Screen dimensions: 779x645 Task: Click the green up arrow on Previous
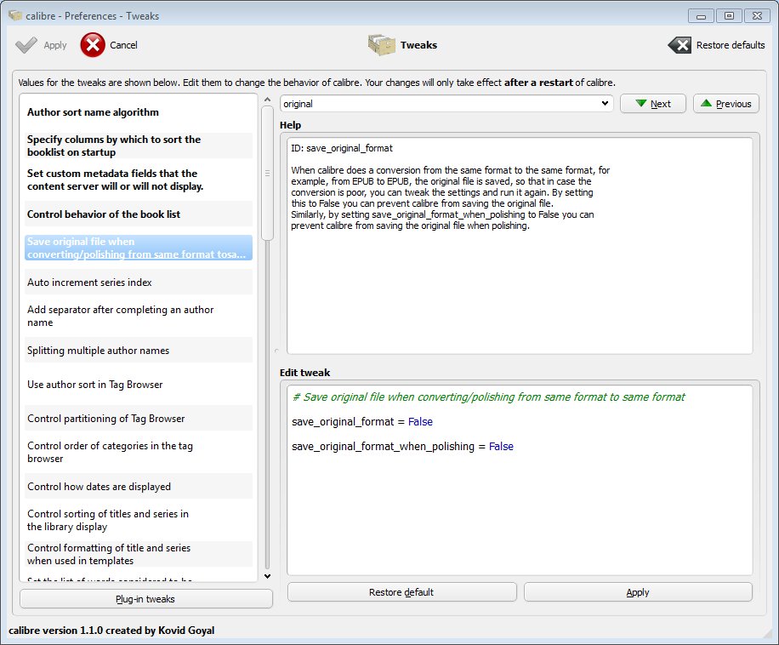point(706,103)
